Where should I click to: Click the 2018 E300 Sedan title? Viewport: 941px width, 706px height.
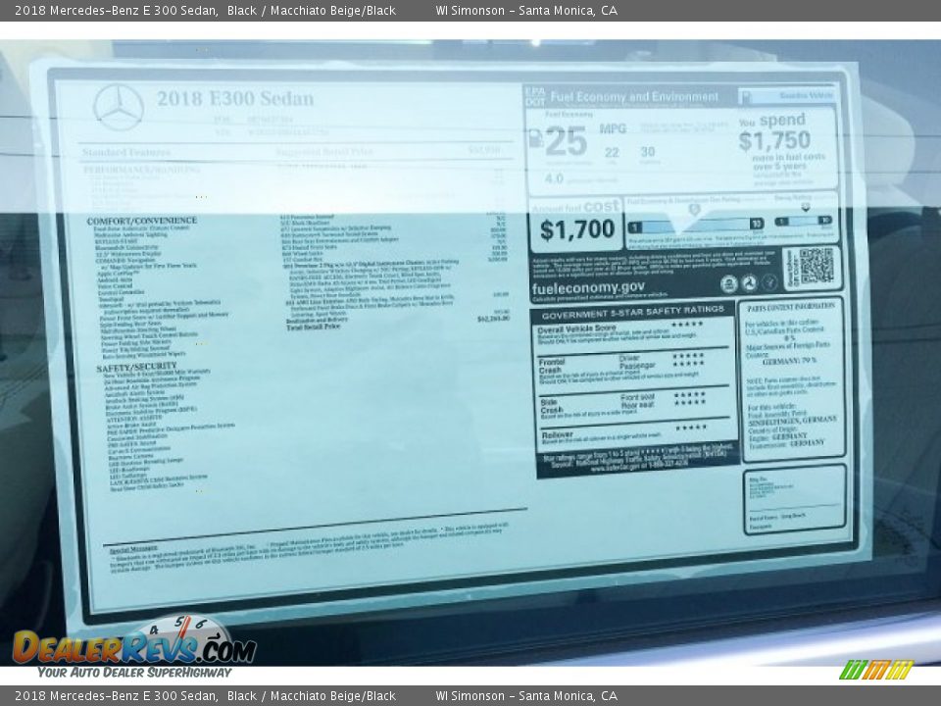235,99
